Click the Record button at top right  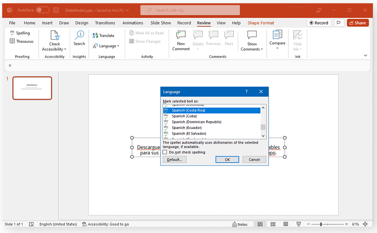(x=319, y=23)
